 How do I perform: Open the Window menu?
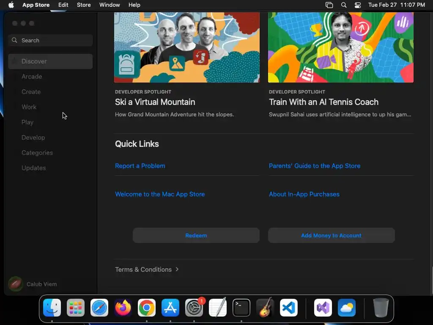click(110, 5)
